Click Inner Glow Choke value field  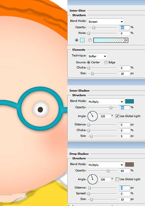pyautogui.click(x=125, y=68)
